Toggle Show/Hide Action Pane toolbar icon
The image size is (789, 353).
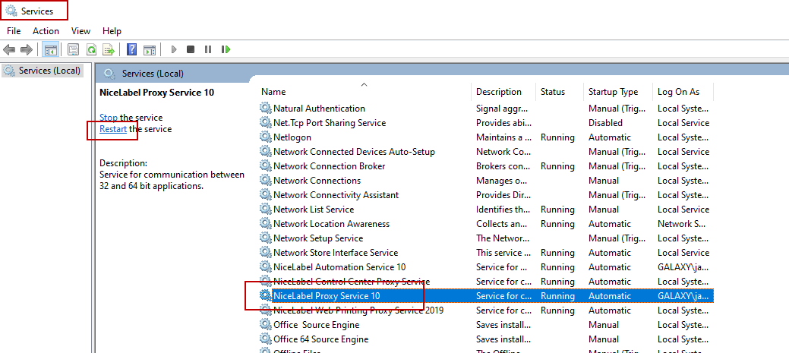149,49
